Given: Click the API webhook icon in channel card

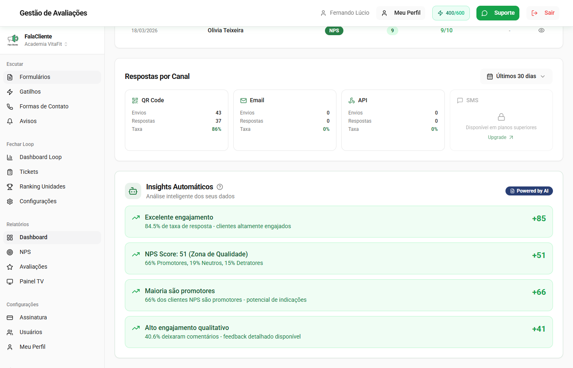Looking at the screenshot, I should click(352, 101).
